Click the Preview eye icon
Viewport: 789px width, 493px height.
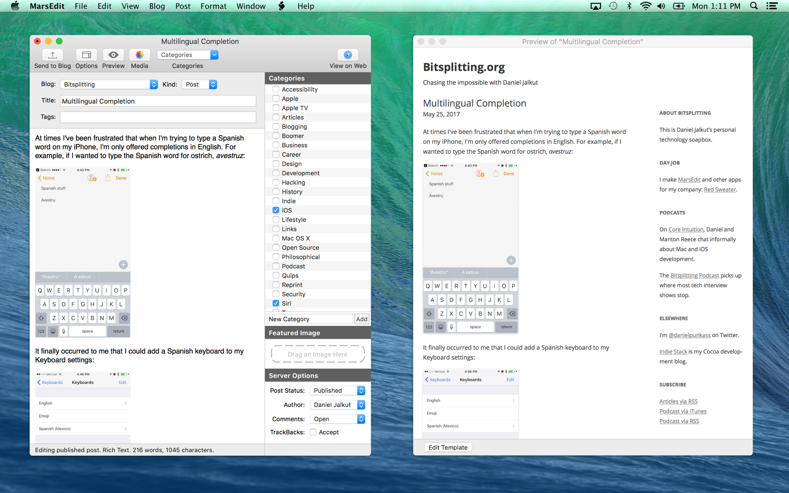[x=113, y=55]
